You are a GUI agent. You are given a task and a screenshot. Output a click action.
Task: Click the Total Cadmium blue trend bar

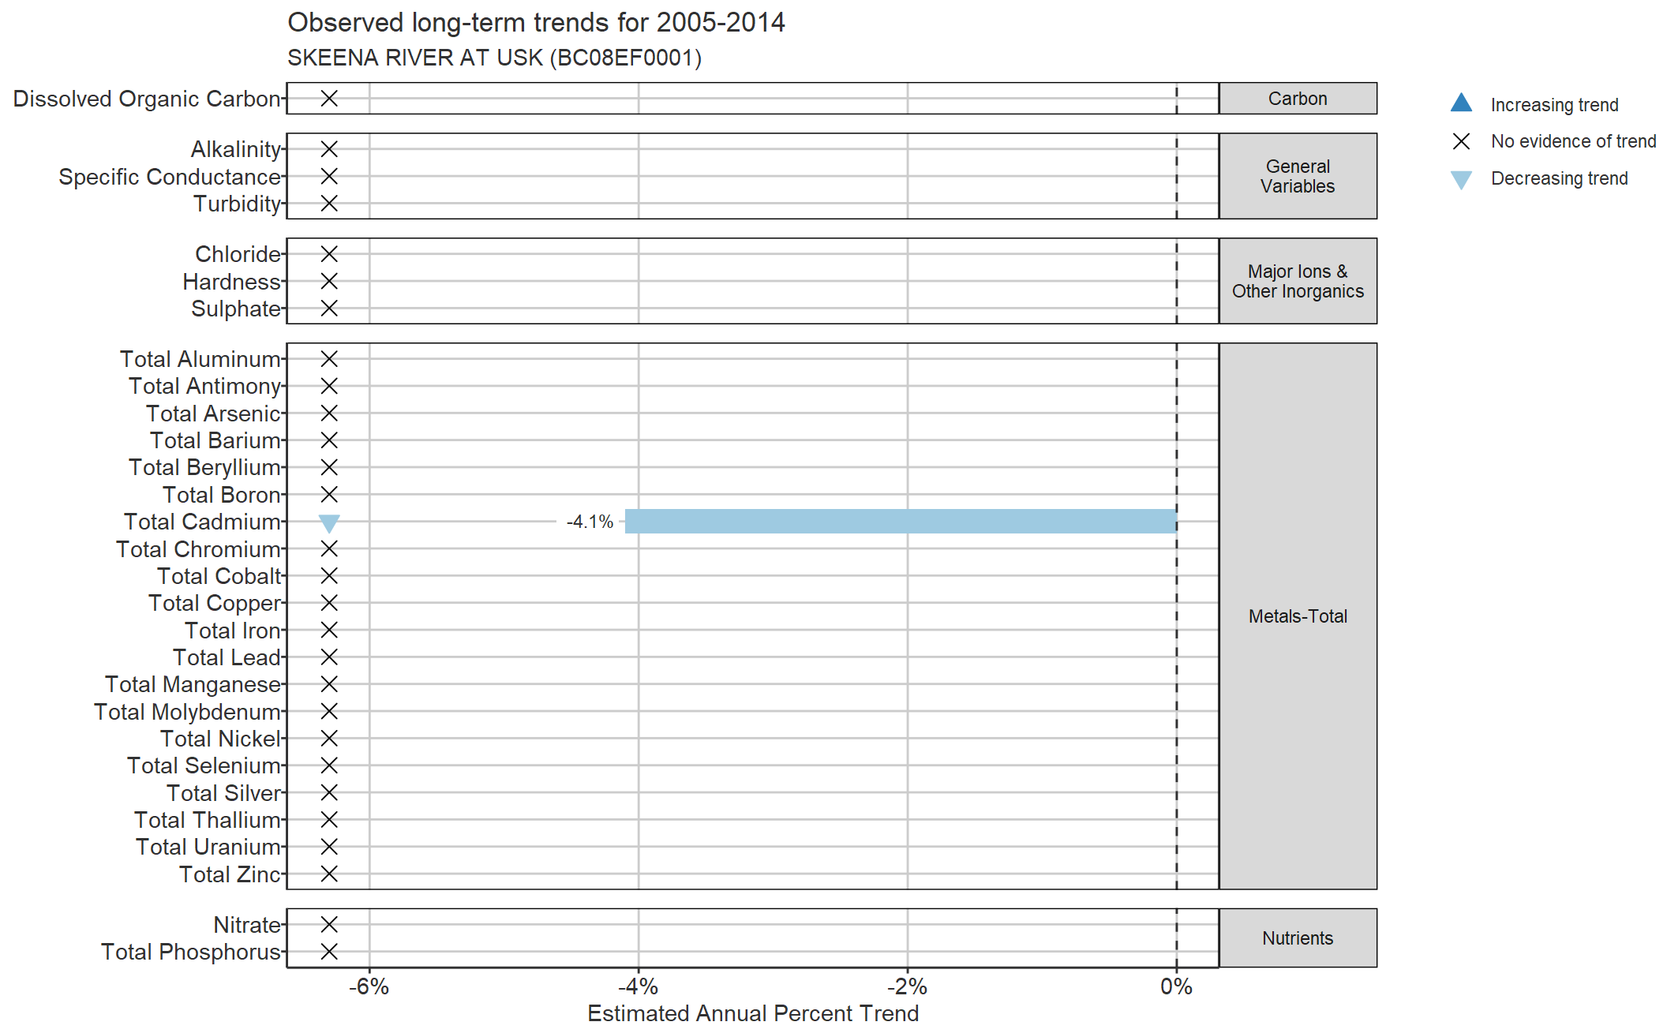tap(901, 522)
